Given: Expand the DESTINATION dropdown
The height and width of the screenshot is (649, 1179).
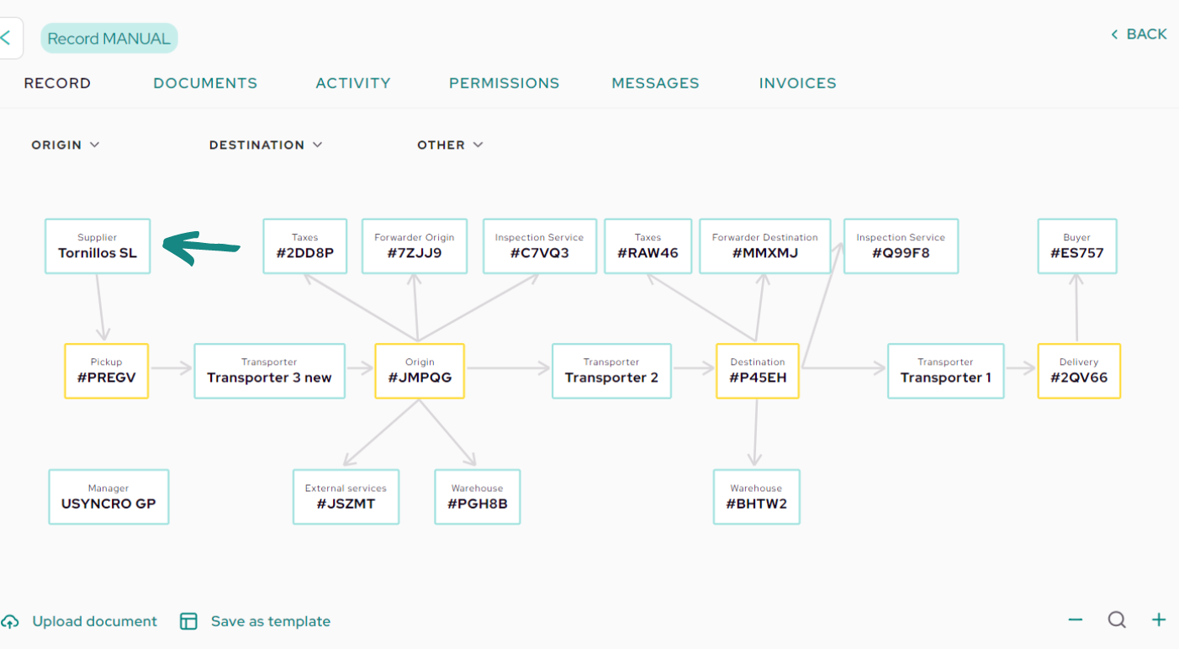Looking at the screenshot, I should (x=266, y=145).
